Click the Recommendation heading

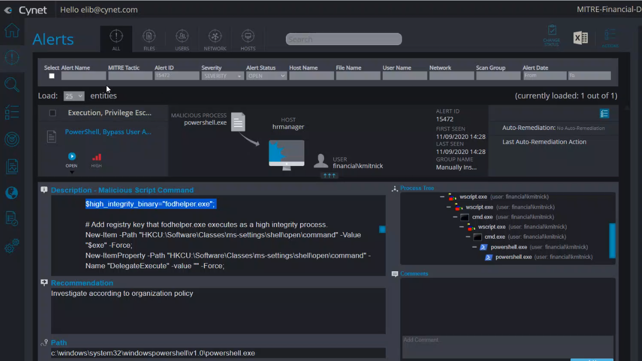(82, 283)
